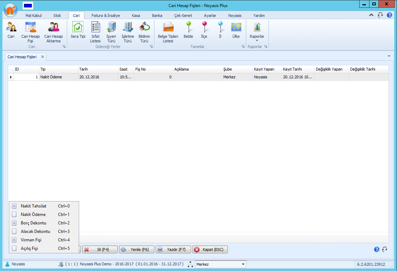
Task: Click the Noyasis user icon in status bar
Action: [7, 264]
